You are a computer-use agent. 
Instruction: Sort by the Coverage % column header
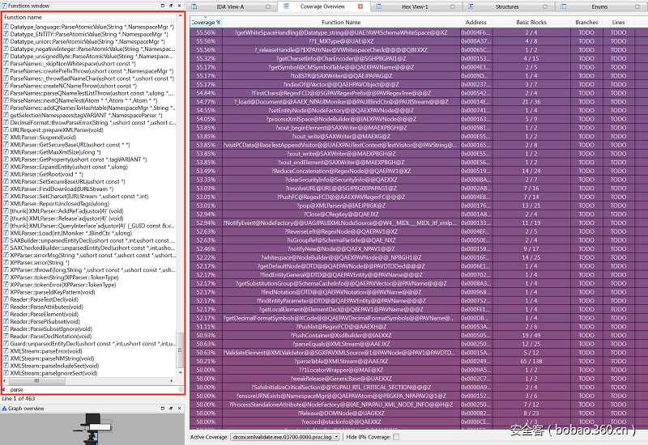point(206,22)
